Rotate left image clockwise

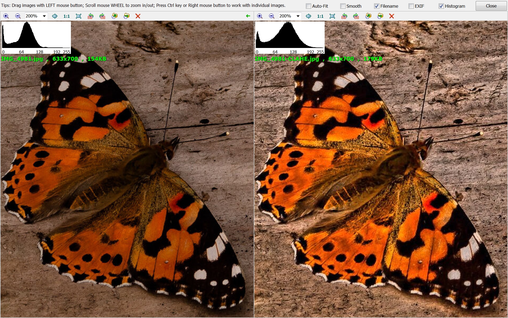point(102,16)
